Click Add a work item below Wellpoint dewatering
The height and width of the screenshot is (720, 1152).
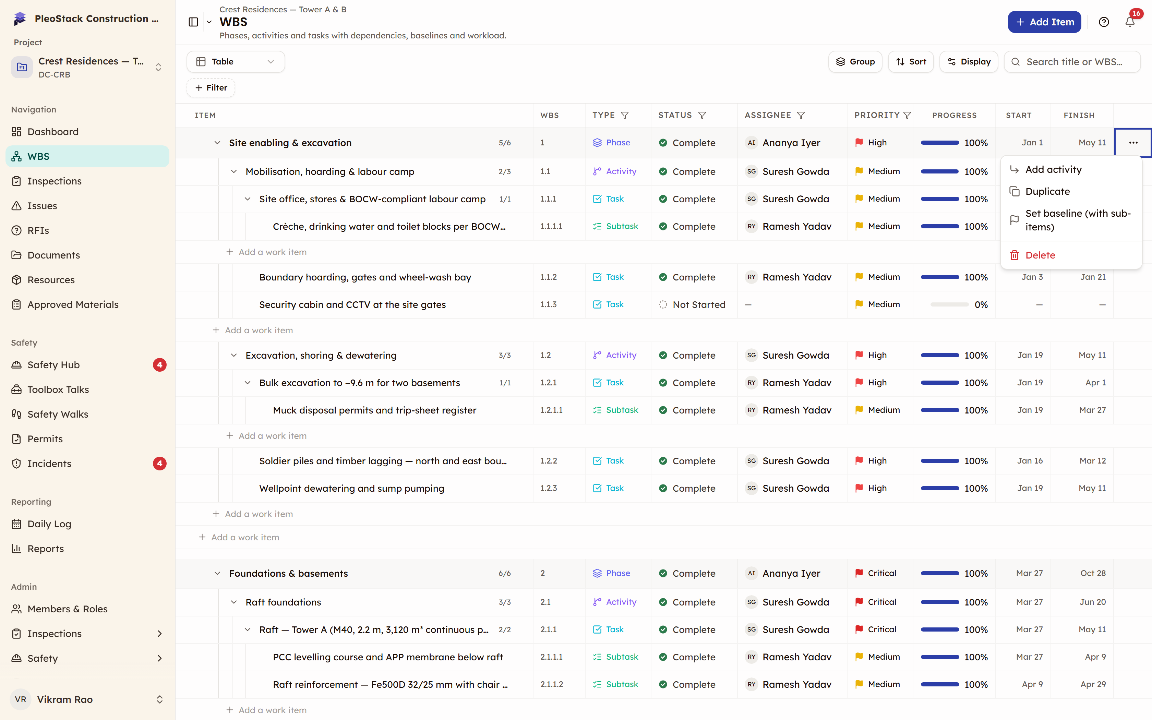click(252, 514)
